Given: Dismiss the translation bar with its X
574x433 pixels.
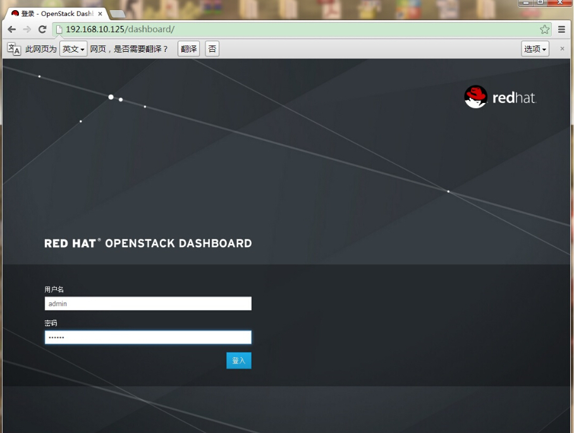Looking at the screenshot, I should 562,49.
